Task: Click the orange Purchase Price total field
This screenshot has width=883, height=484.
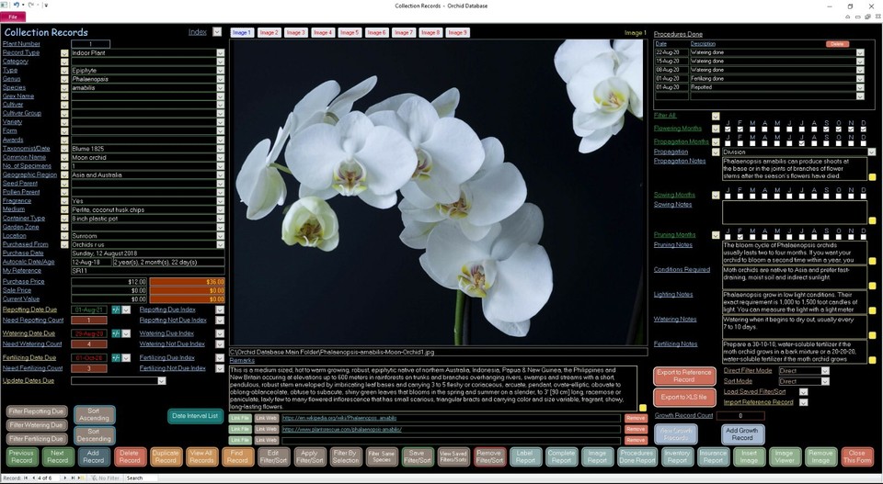Action: point(187,282)
